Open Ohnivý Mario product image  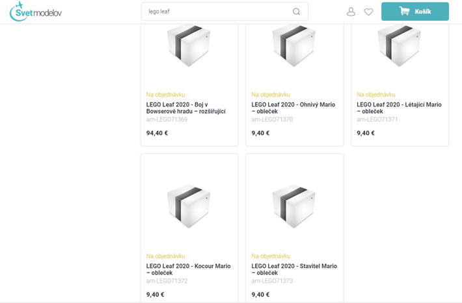(294, 45)
